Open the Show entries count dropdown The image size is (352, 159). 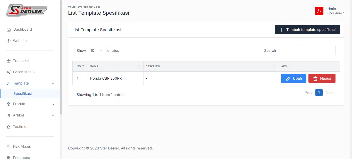[x=97, y=51]
